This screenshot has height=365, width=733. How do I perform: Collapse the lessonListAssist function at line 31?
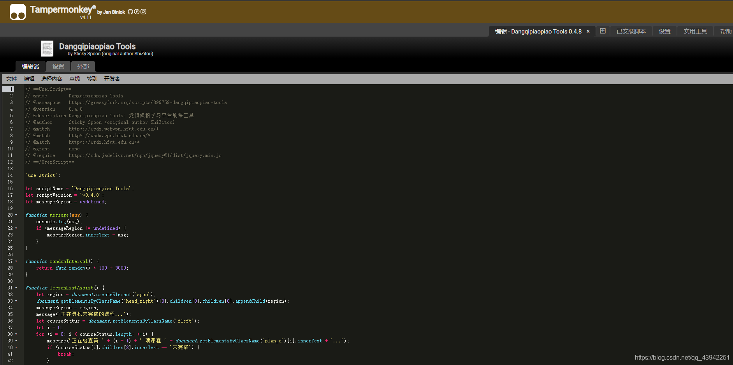16,288
